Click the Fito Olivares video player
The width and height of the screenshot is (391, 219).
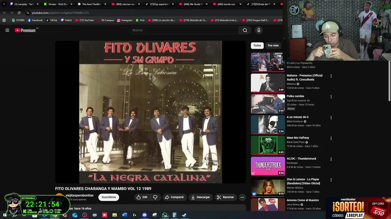(x=150, y=112)
